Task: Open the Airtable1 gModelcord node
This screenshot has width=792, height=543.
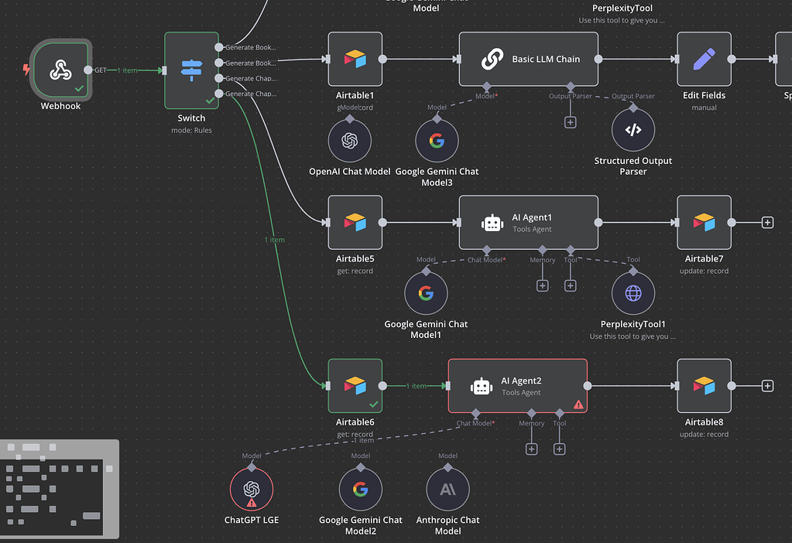Action: (355, 59)
